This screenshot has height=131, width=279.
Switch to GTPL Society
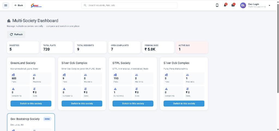click(x=133, y=104)
